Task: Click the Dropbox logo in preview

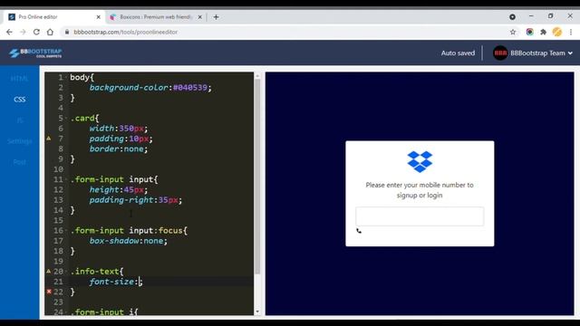Action: pos(420,161)
